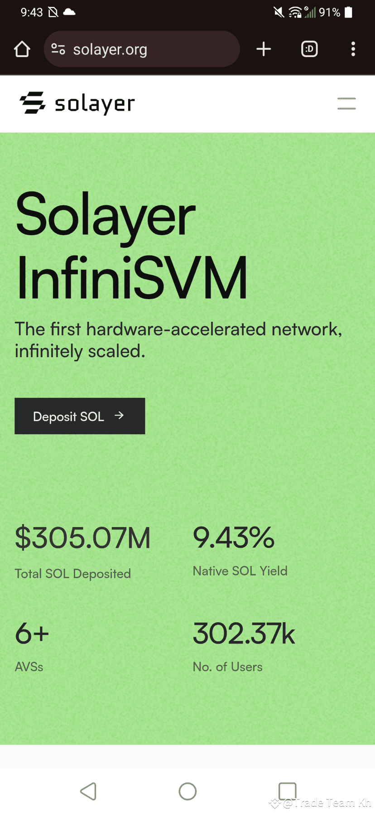Expand the Total SOL Deposited stat
This screenshot has width=375, height=813.
83,537
